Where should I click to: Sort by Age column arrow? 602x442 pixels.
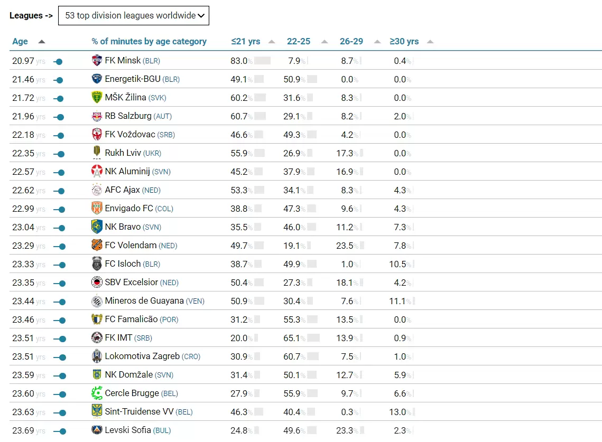(x=42, y=42)
